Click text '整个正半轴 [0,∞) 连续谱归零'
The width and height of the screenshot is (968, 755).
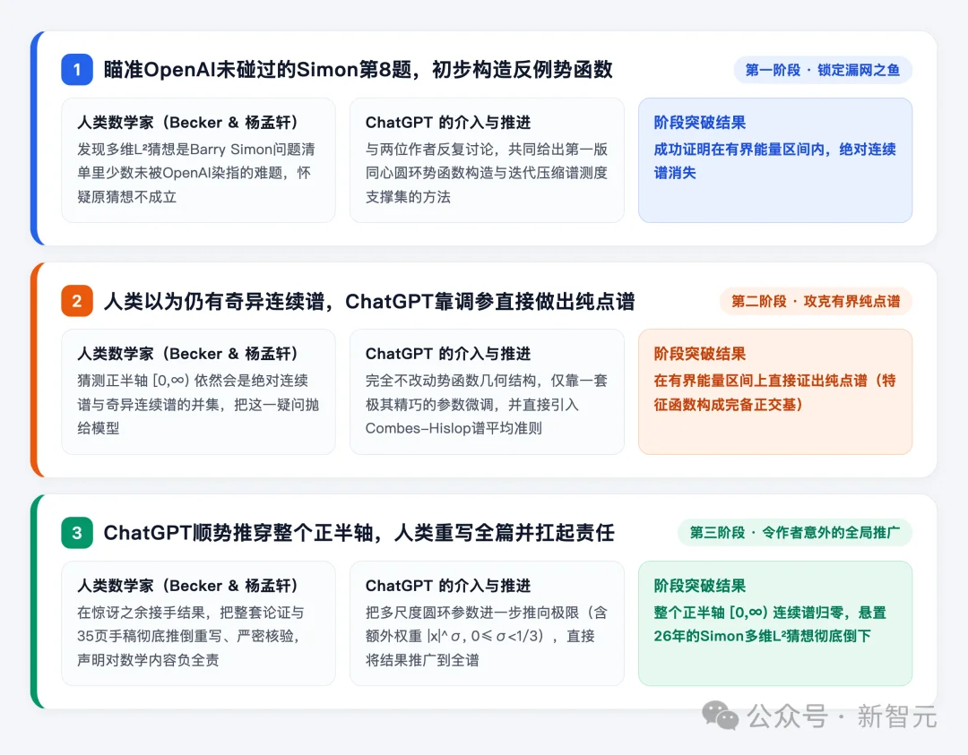[x=751, y=613]
